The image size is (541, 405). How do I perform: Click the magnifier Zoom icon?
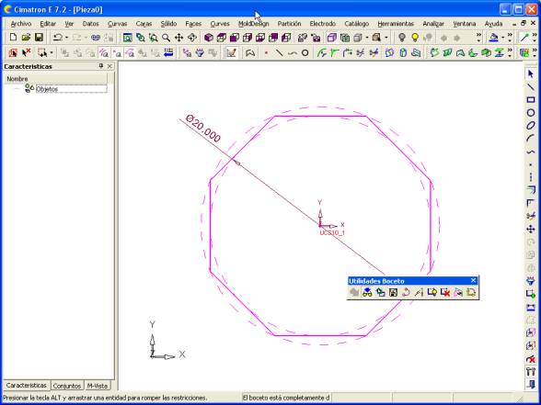166,37
